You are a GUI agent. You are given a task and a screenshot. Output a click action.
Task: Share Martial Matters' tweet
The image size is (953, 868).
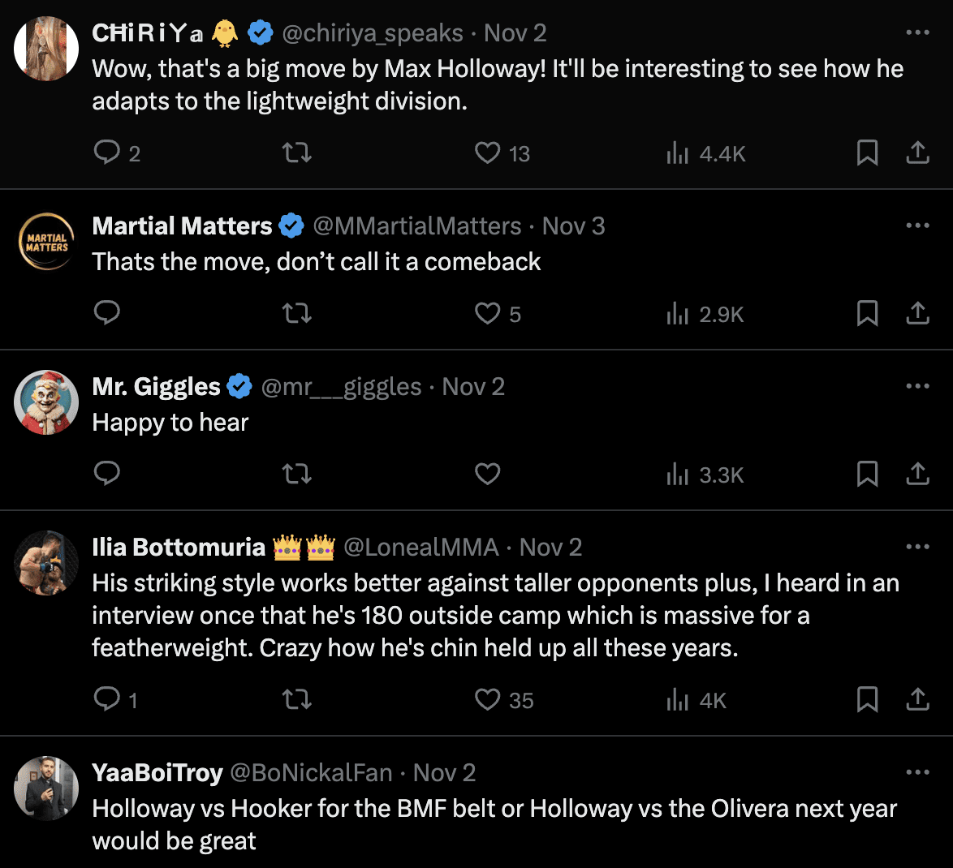917,313
